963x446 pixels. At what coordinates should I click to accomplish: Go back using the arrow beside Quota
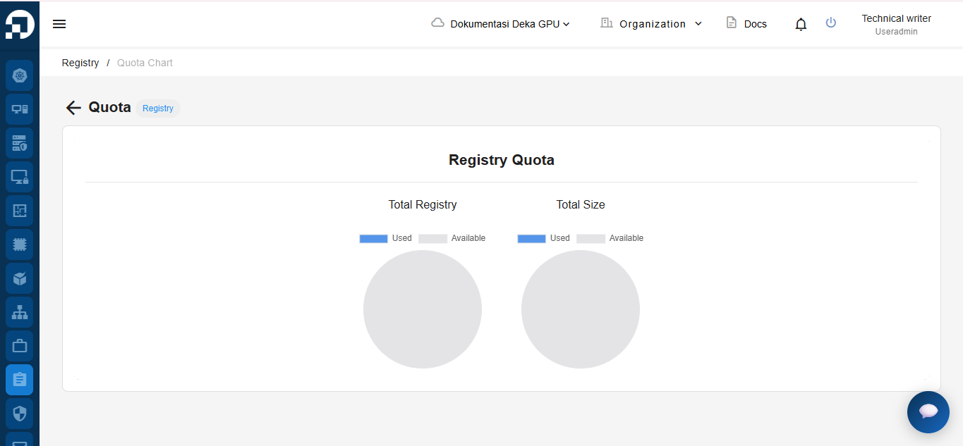click(x=73, y=108)
